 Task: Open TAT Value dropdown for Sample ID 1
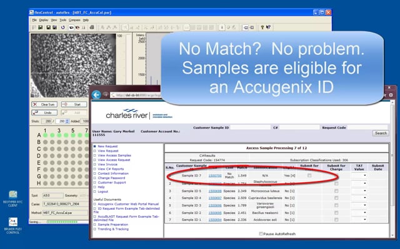359,220
